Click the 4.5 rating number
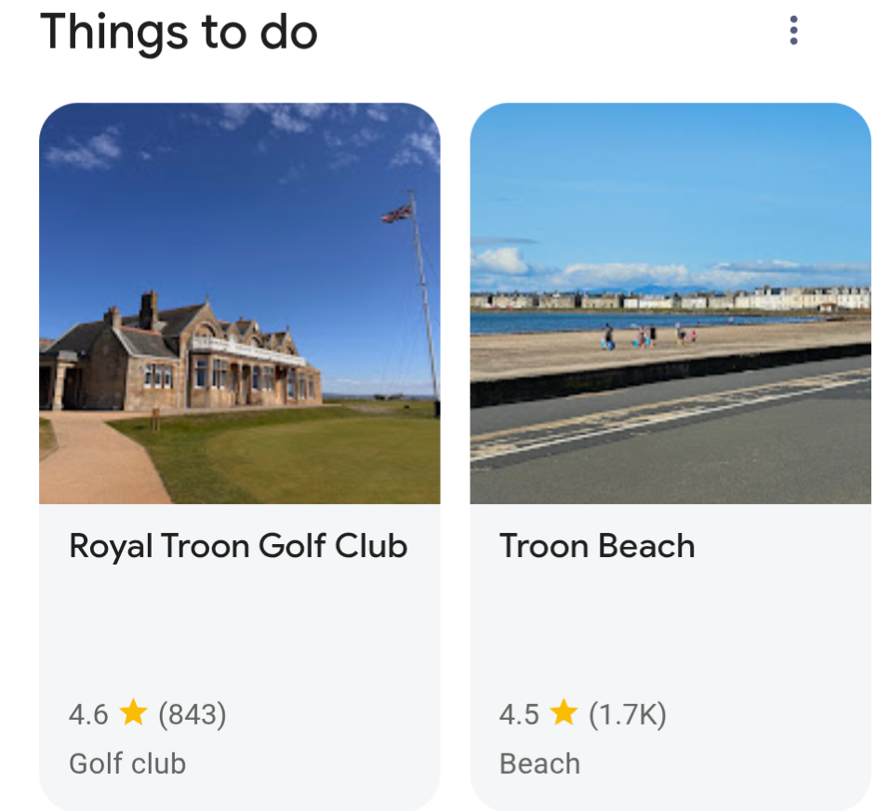 coord(519,714)
